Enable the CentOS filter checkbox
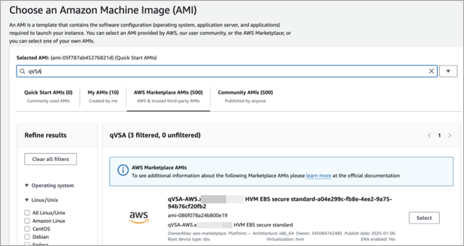This screenshot has height=246, width=464. pyautogui.click(x=27, y=229)
